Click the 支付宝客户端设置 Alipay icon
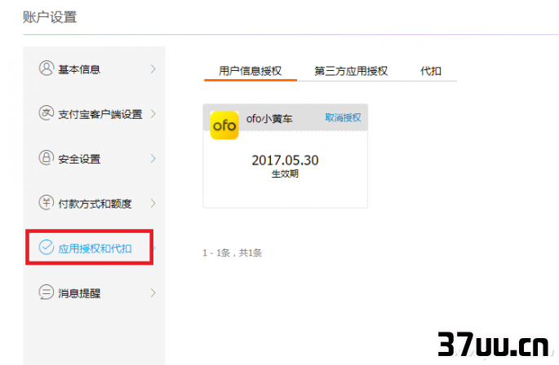 coord(47,113)
